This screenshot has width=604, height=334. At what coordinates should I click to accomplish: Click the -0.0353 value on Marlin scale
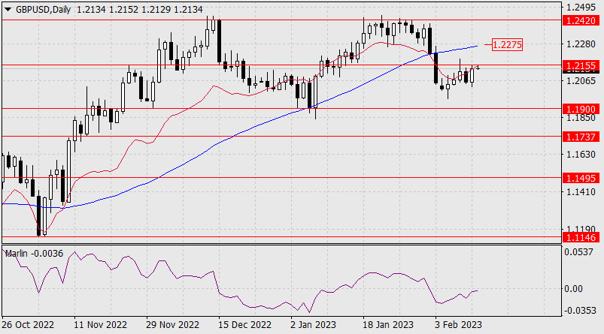[x=579, y=309]
